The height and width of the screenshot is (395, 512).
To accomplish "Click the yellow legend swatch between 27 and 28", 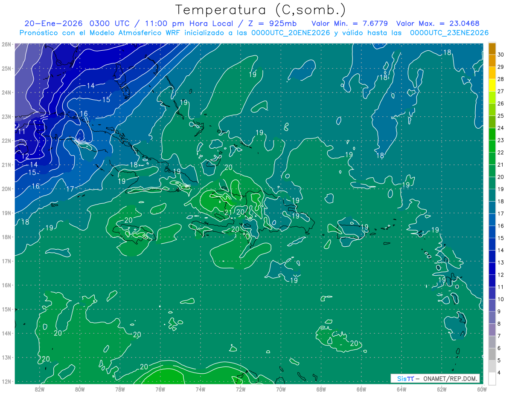I will [492, 85].
